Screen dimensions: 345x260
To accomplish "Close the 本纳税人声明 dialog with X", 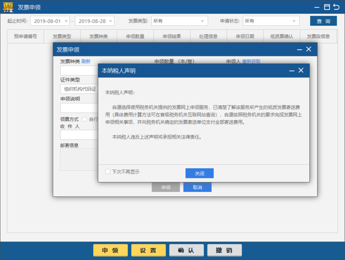I will point(301,70).
